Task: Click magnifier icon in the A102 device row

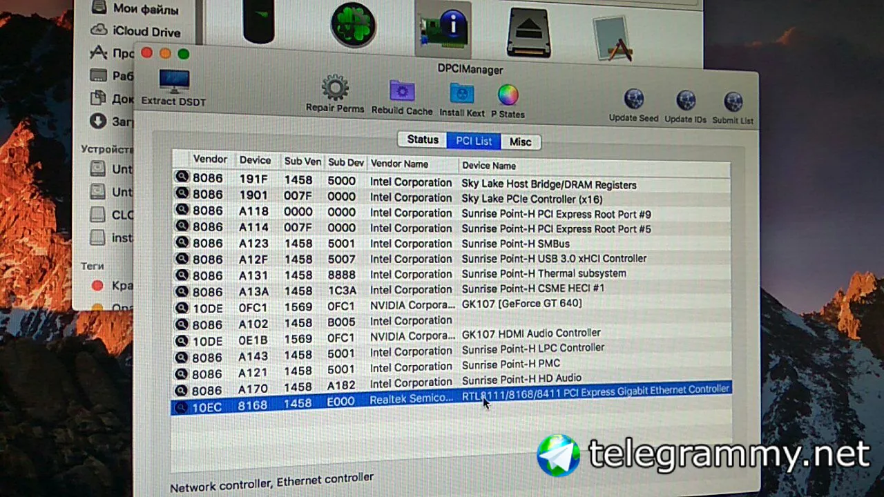Action: click(x=182, y=324)
